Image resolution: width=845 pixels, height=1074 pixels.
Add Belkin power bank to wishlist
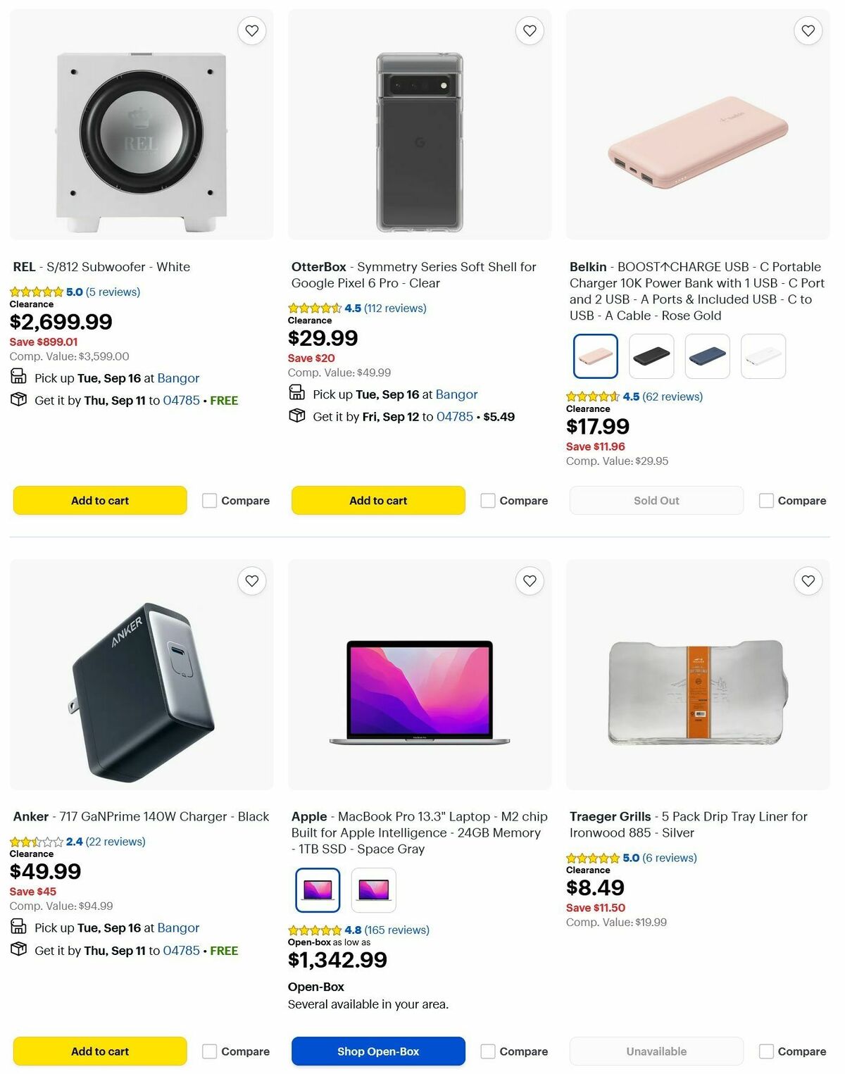pos(807,30)
